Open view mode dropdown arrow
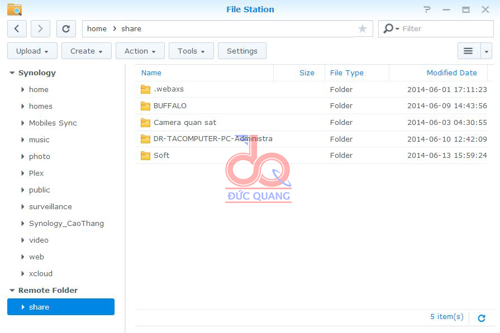Viewport: 500px width, 333px height. tap(486, 51)
